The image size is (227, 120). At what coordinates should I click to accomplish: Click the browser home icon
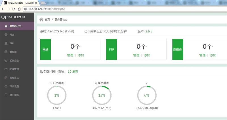click(19, 9)
